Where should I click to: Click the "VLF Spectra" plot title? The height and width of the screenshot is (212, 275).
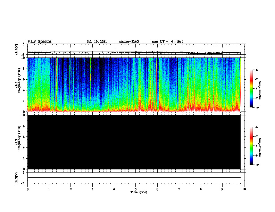click(39, 42)
